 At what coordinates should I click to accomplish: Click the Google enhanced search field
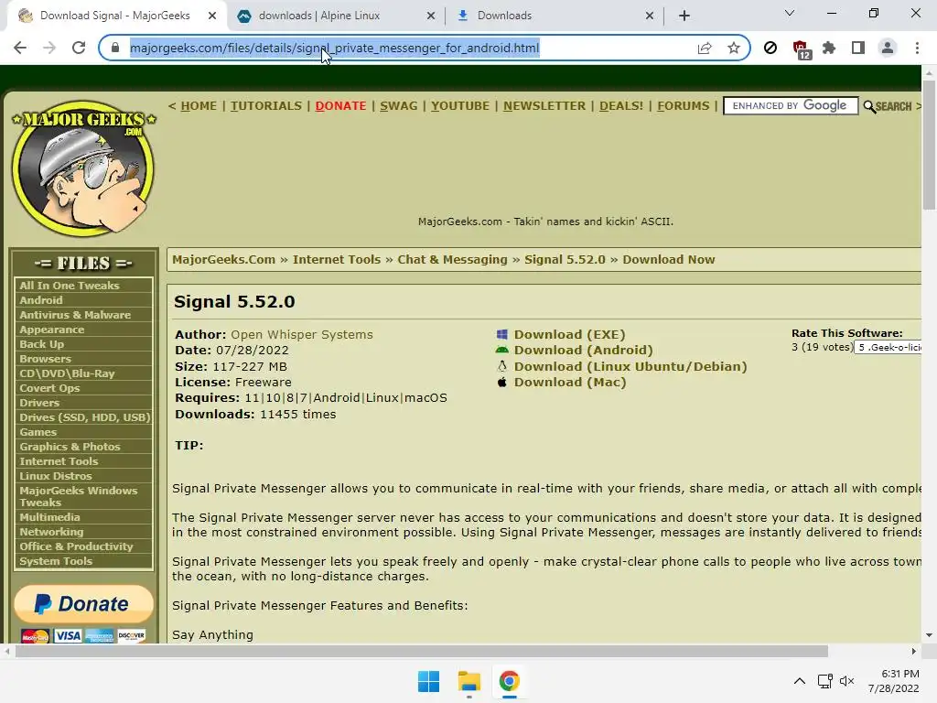click(x=791, y=106)
